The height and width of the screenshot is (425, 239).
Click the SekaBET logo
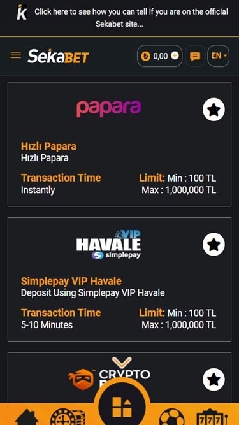pos(58,56)
